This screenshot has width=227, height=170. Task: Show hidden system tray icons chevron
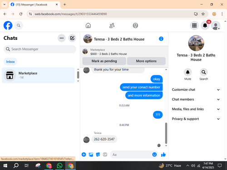(188, 165)
